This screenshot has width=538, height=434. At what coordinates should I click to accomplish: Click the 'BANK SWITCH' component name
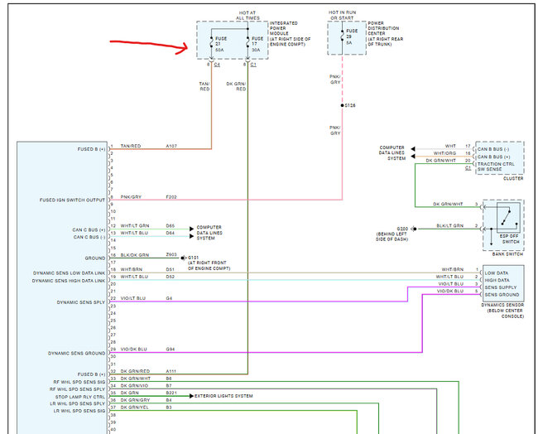click(x=507, y=253)
